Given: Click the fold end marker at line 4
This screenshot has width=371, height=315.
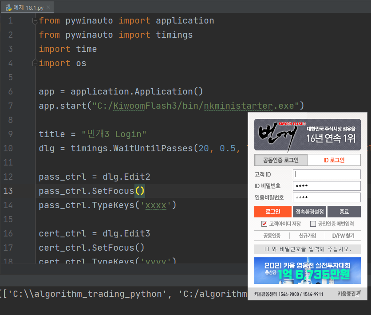Looking at the screenshot, I should click(x=35, y=63).
